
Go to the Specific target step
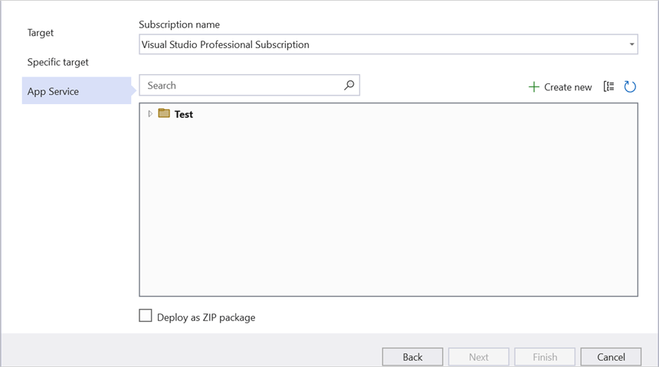click(58, 62)
